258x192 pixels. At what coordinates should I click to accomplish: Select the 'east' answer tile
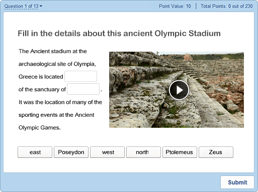(35, 152)
